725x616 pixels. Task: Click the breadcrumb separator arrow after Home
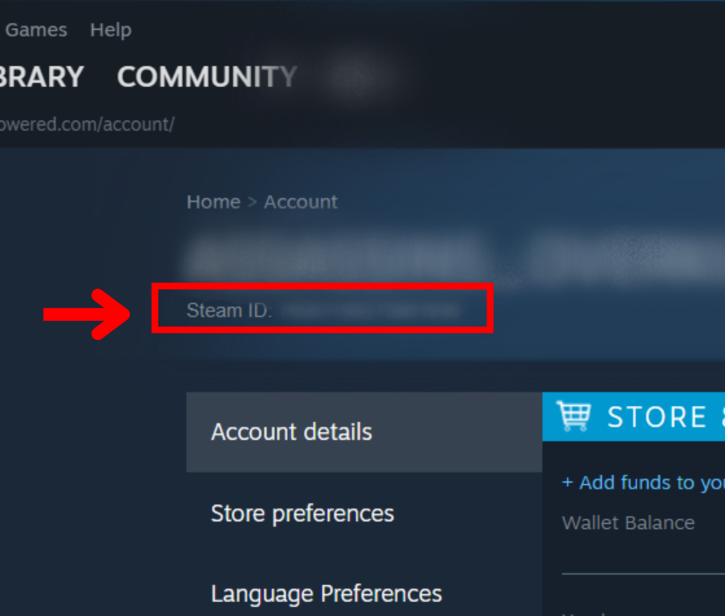click(x=252, y=202)
